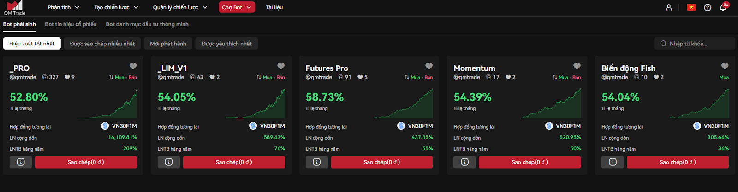Image resolution: width=738 pixels, height=192 pixels.
Task: Expand the Chợ Bot dropdown
Action: [237, 7]
